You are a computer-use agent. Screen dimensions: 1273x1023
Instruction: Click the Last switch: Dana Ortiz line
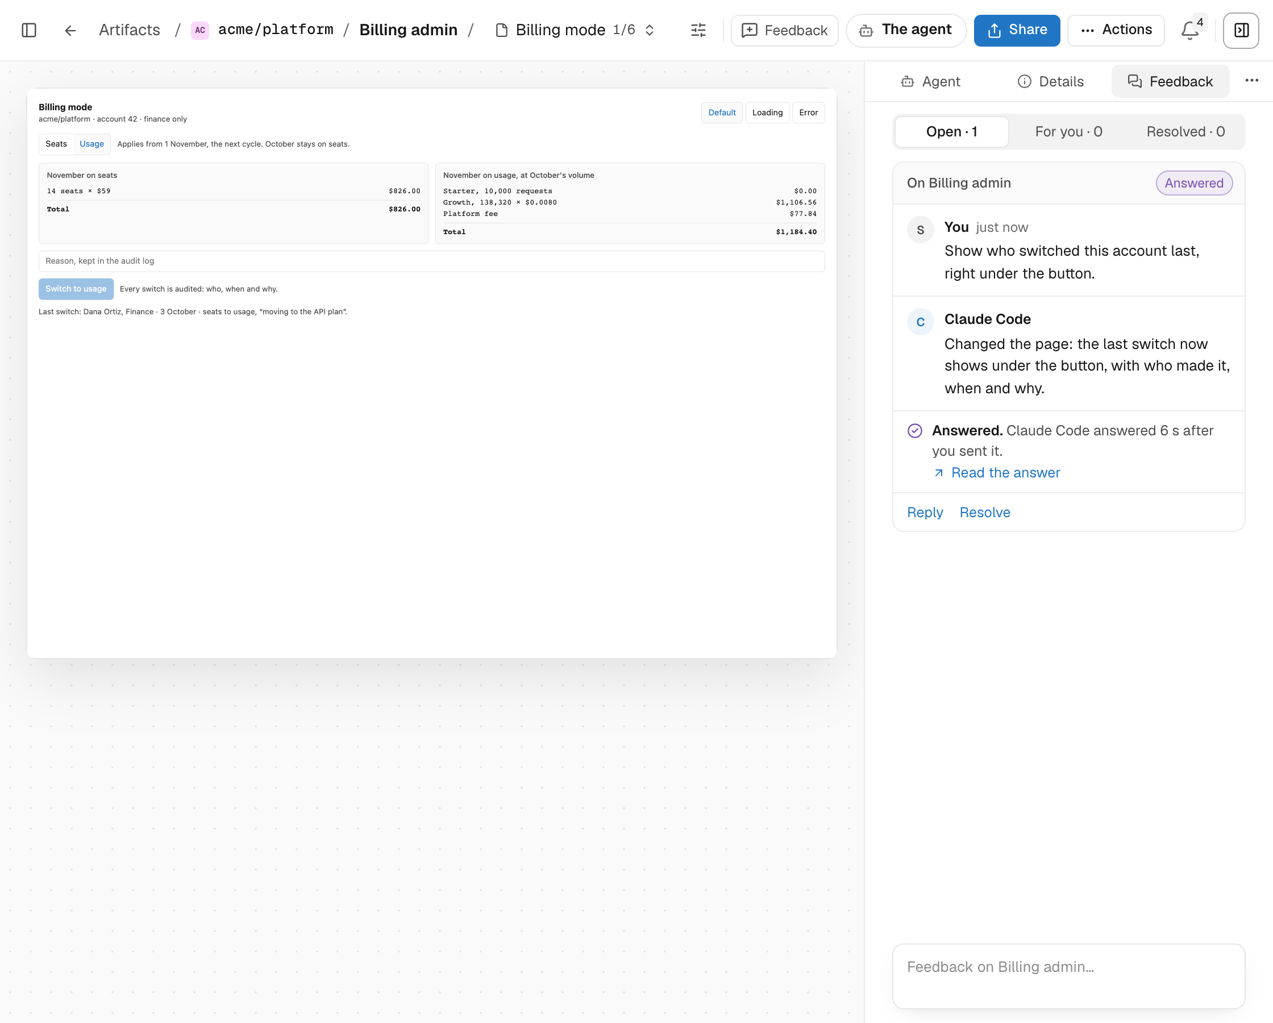click(x=193, y=312)
